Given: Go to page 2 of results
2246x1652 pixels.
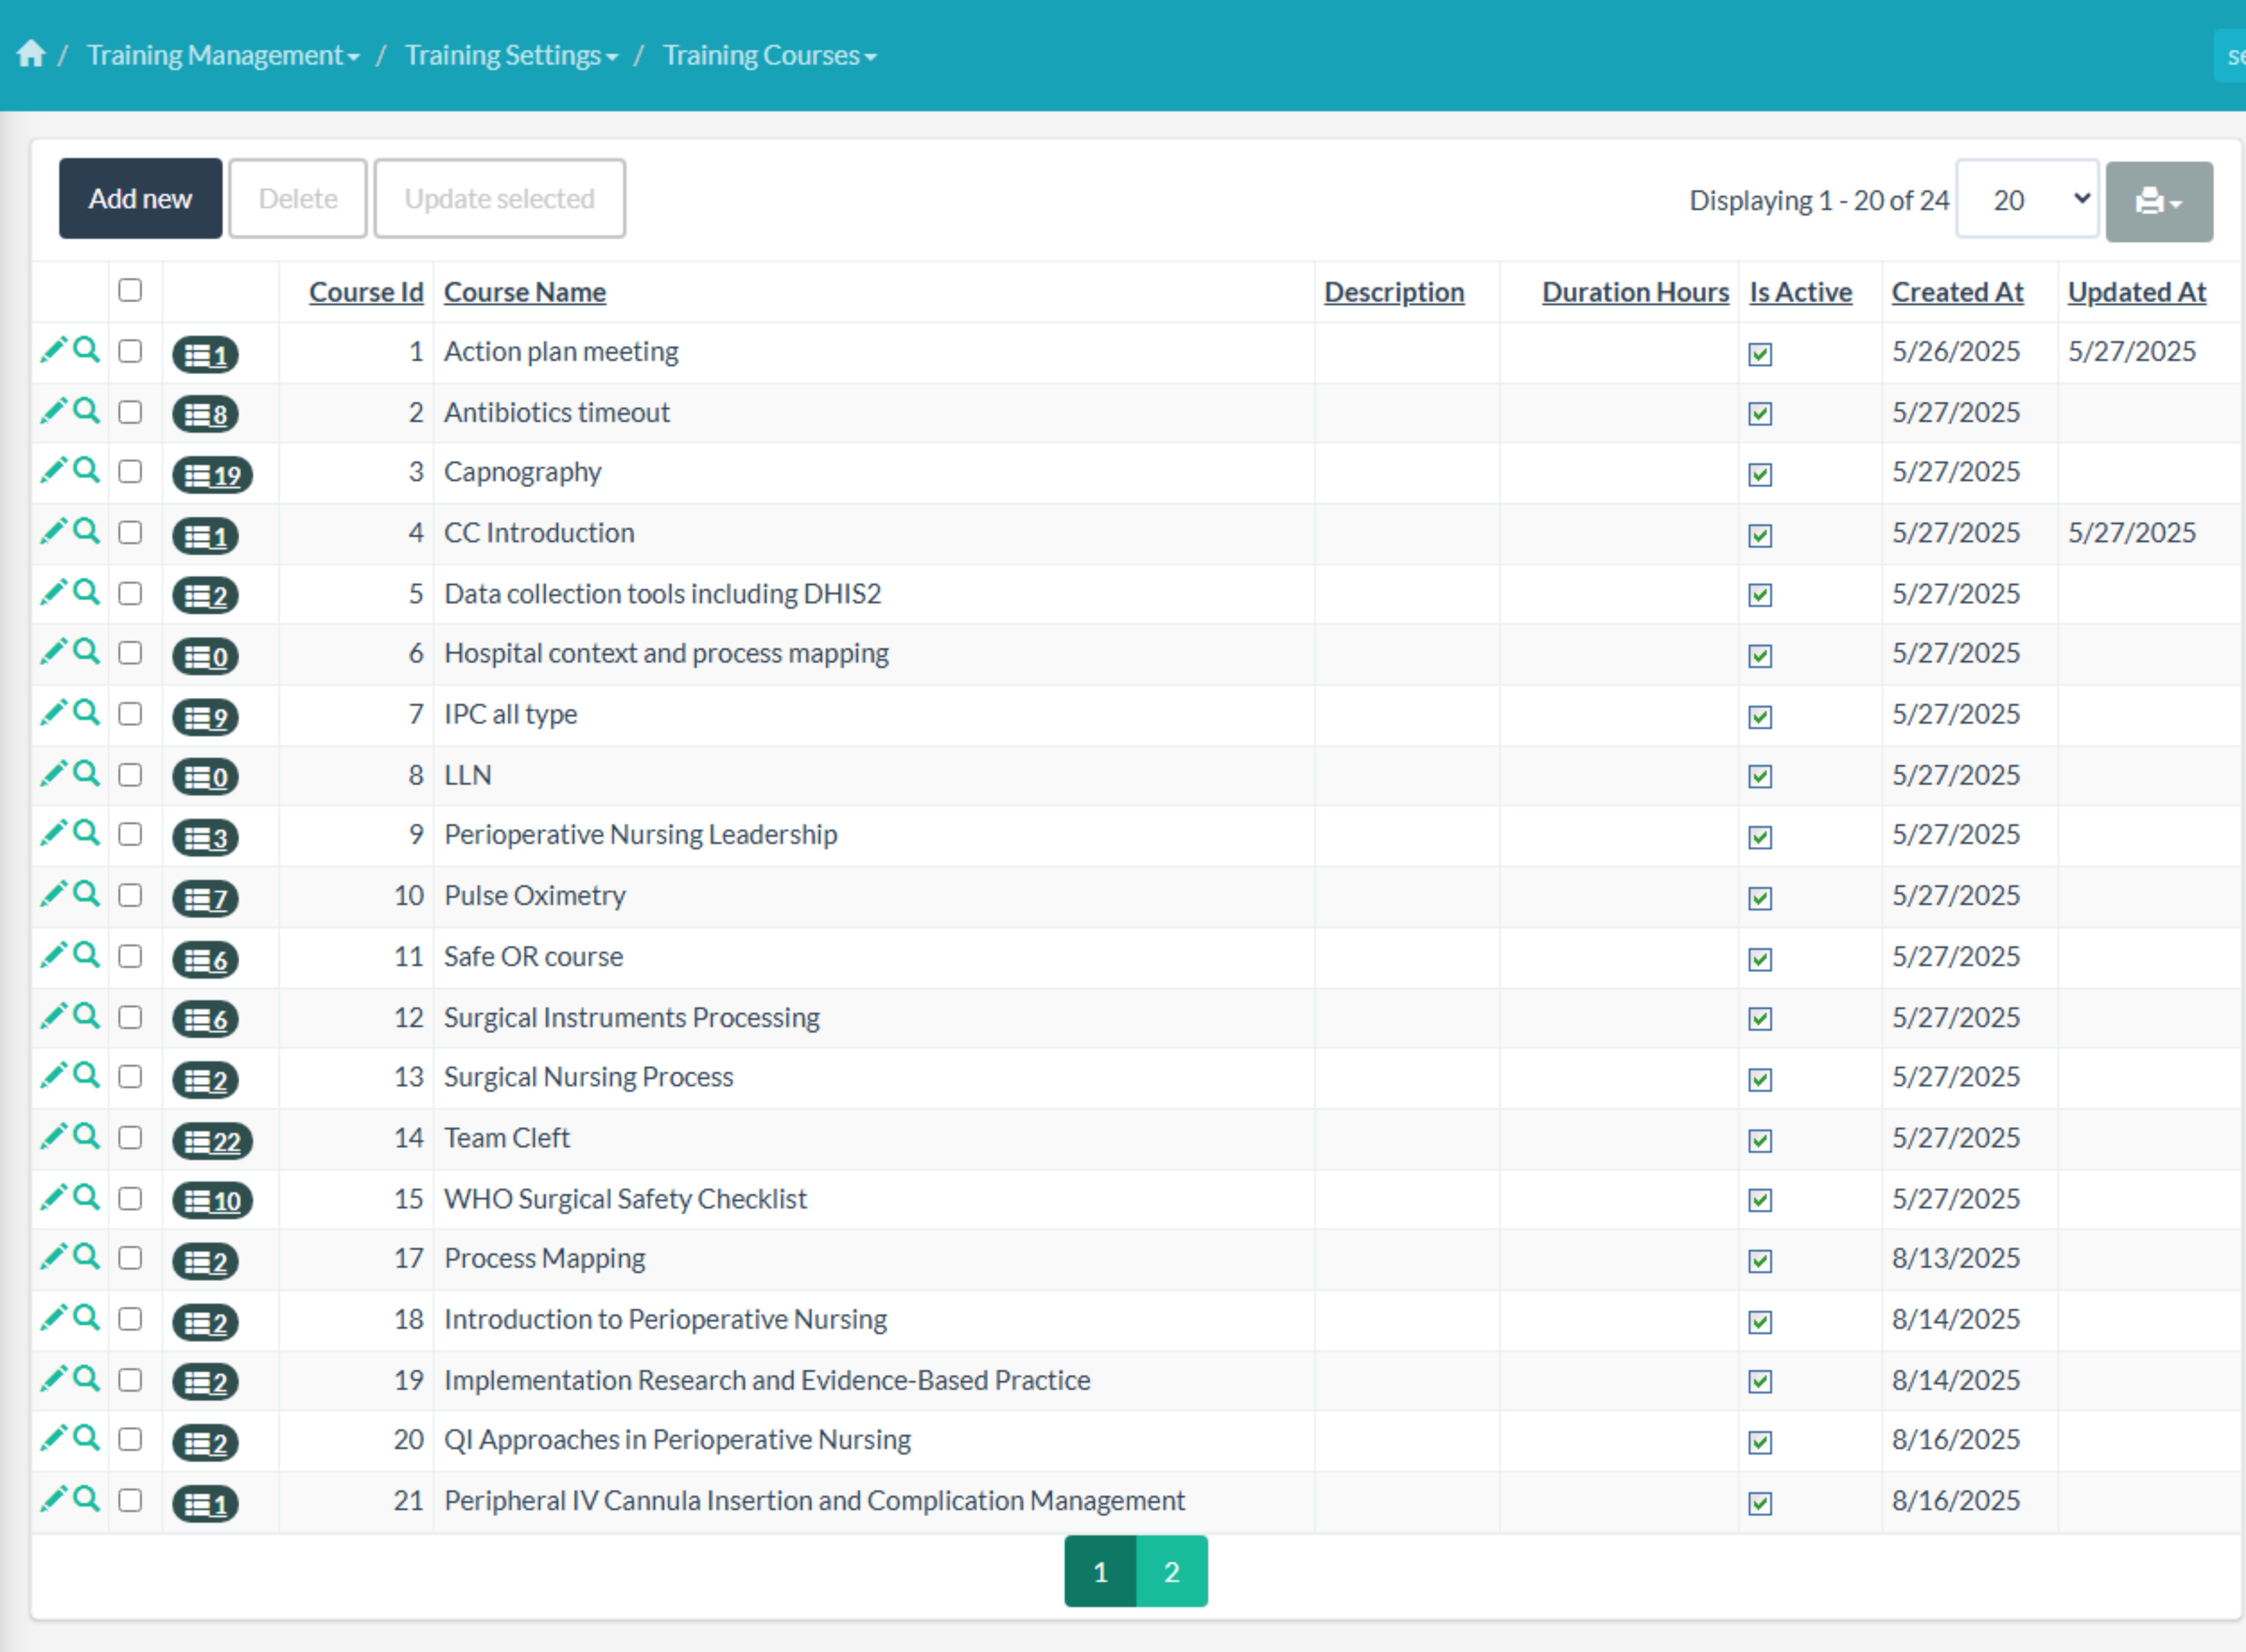Looking at the screenshot, I should coord(1171,1571).
